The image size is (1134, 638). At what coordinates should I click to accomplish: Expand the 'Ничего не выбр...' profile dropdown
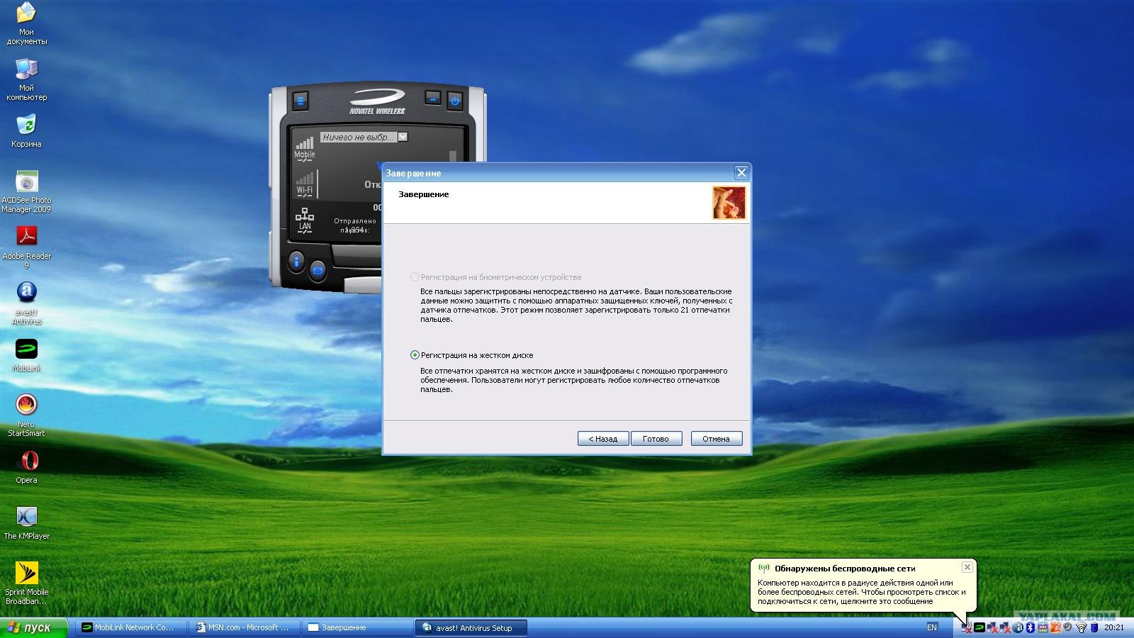pos(403,137)
